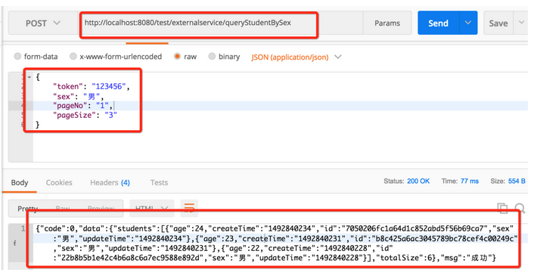This screenshot has width=540, height=279.
Task: Click the "sex" line in request body
Action: point(78,96)
